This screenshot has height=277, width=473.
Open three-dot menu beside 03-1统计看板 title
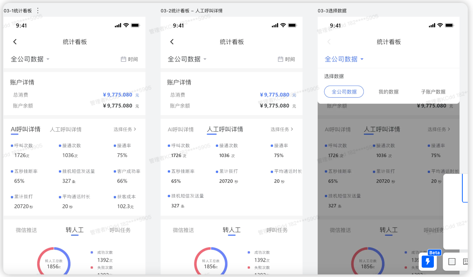(38, 11)
